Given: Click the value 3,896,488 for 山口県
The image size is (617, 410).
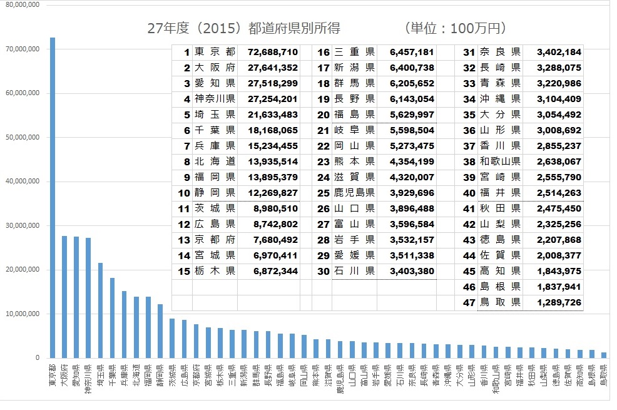Looking at the screenshot, I should tap(412, 208).
